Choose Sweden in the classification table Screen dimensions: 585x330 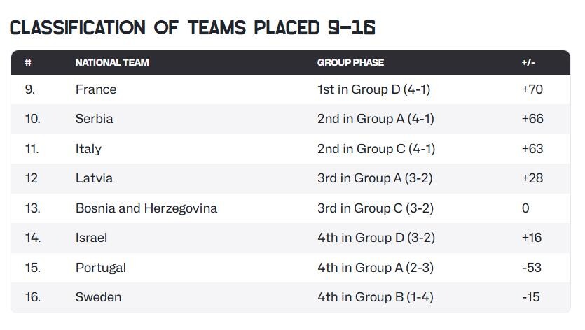[98, 297]
